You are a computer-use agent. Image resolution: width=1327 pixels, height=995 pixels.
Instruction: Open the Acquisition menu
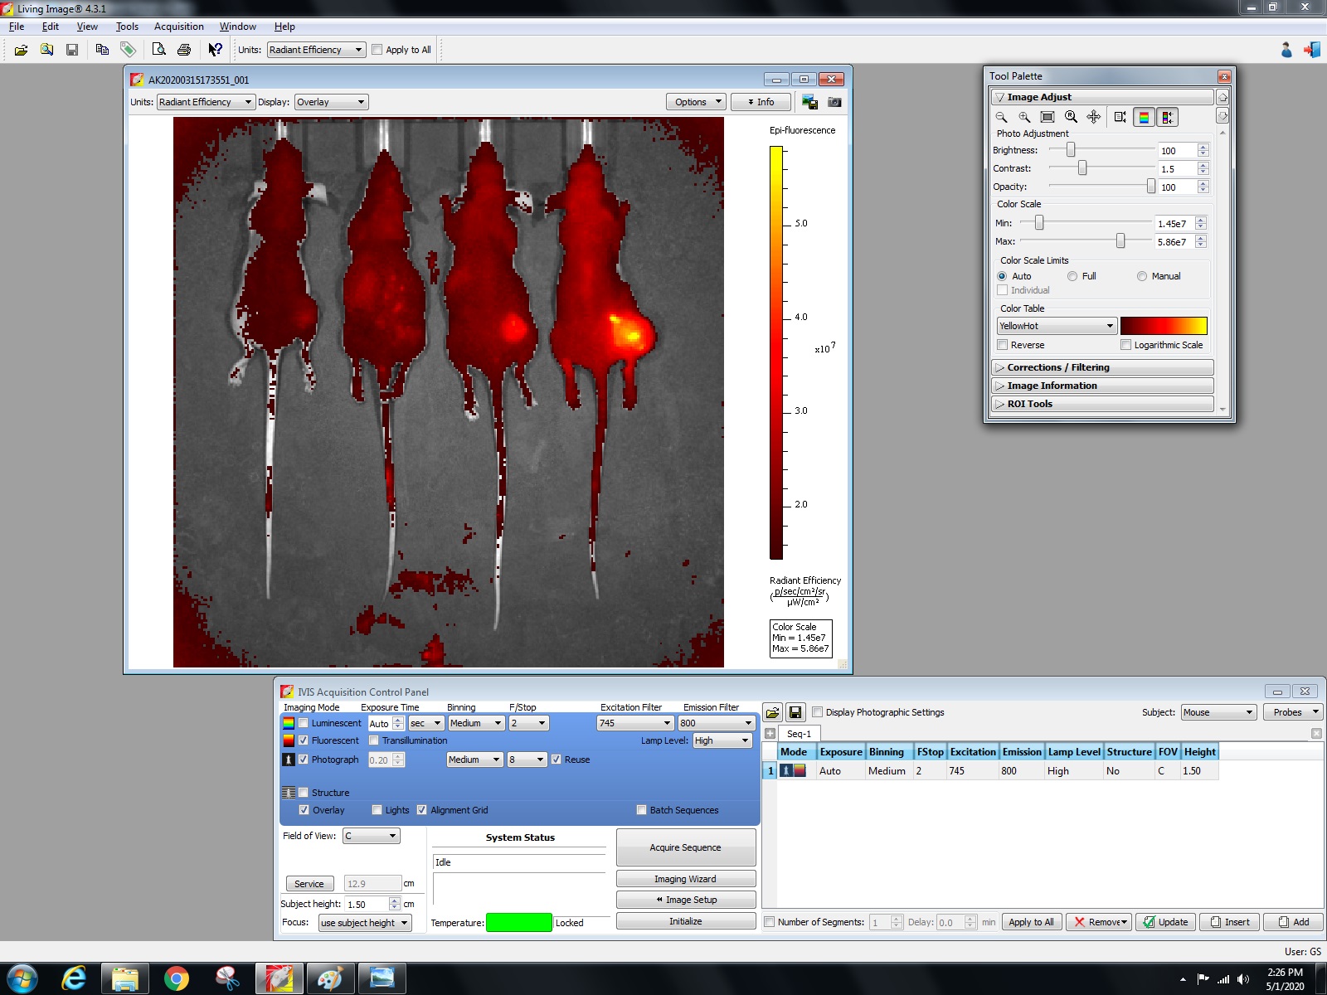click(x=178, y=27)
